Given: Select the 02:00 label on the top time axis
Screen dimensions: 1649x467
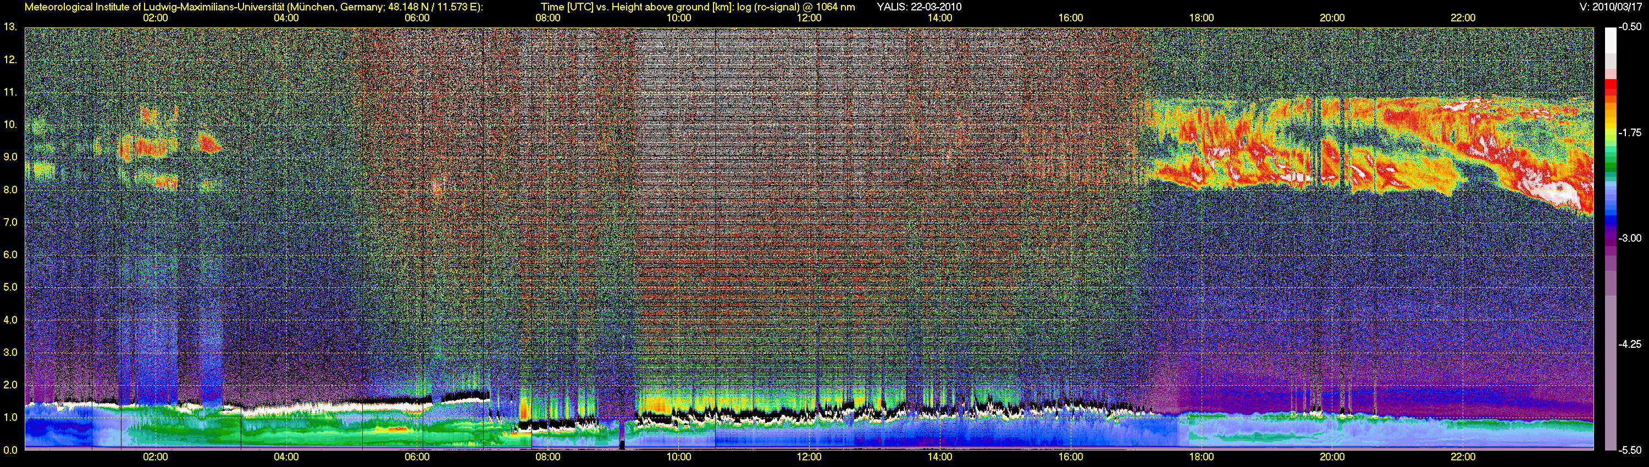Looking at the screenshot, I should 156,18.
